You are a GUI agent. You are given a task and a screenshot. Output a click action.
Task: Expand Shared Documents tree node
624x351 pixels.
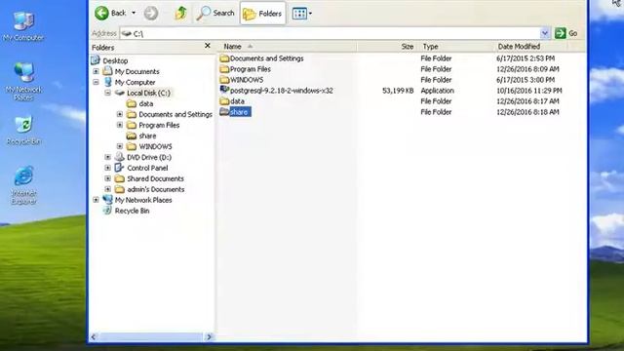[108, 179]
